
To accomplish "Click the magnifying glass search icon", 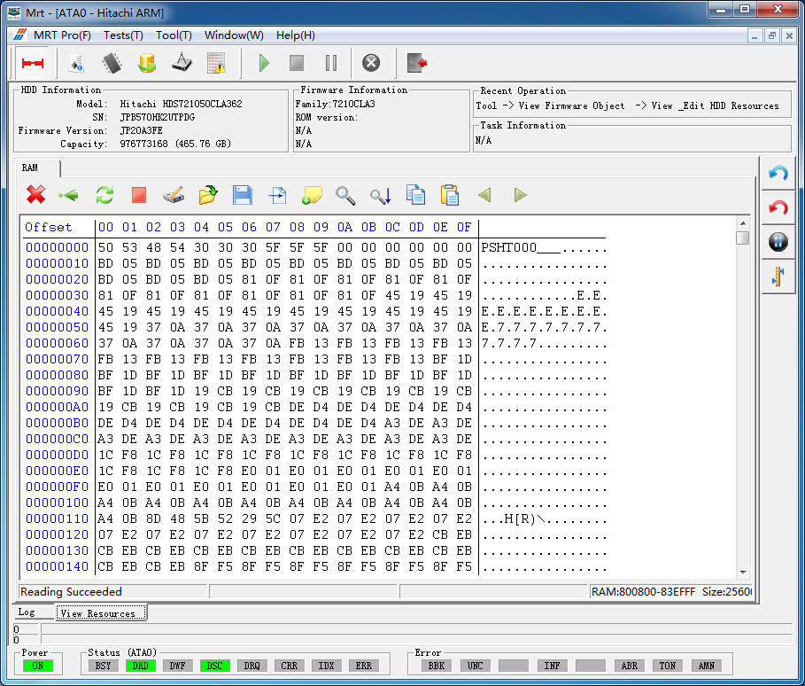I will point(345,195).
